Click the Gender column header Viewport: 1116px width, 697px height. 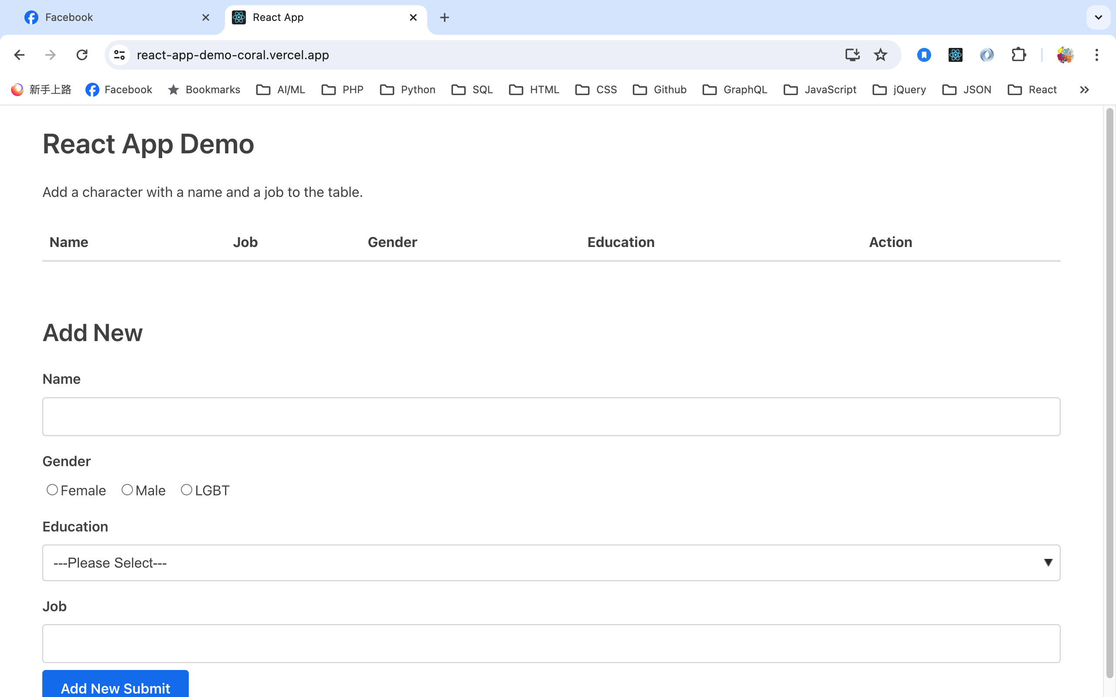(x=392, y=242)
